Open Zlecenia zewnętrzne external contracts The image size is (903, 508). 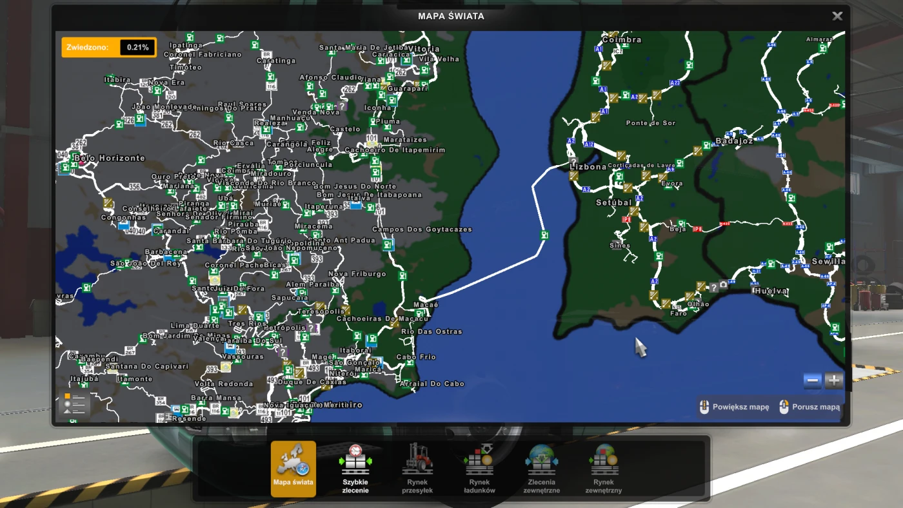point(541,469)
